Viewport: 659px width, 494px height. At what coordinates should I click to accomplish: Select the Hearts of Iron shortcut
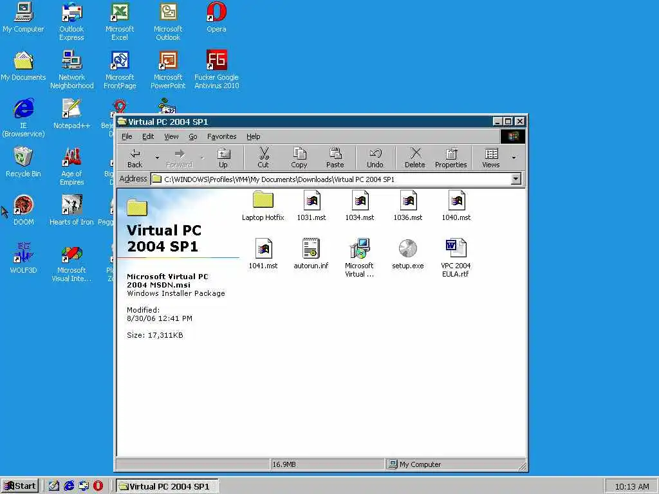tap(71, 210)
